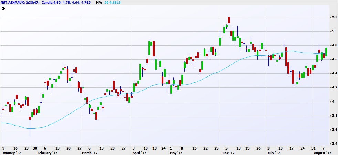Select the March '17 month label
The height and width of the screenshot is (155, 338).
[89, 153]
